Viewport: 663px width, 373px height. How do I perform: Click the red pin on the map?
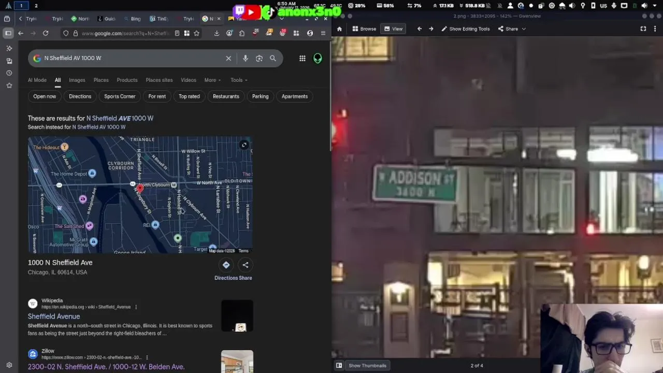[x=139, y=189]
